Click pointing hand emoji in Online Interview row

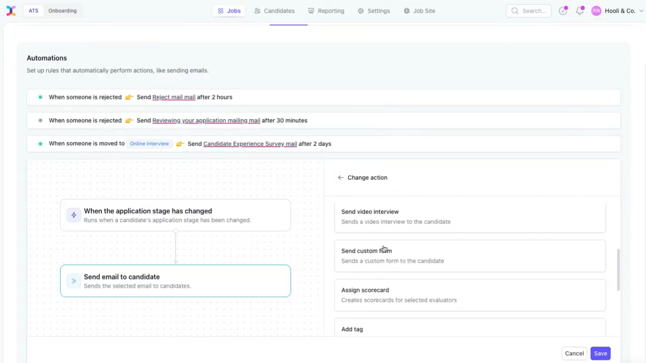click(180, 143)
